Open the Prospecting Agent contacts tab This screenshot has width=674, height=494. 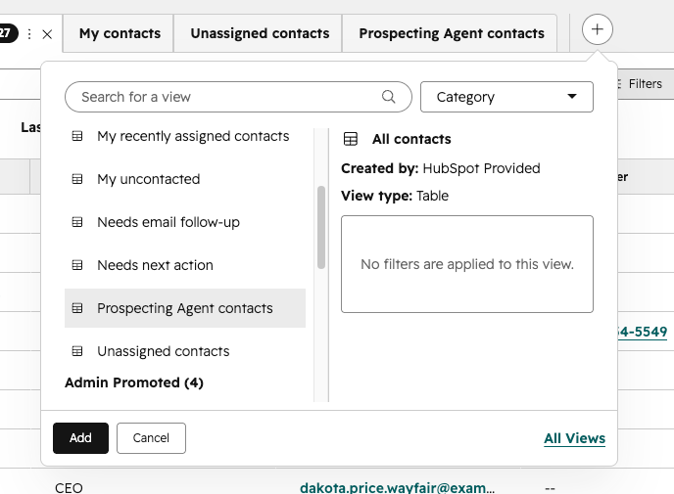452,33
